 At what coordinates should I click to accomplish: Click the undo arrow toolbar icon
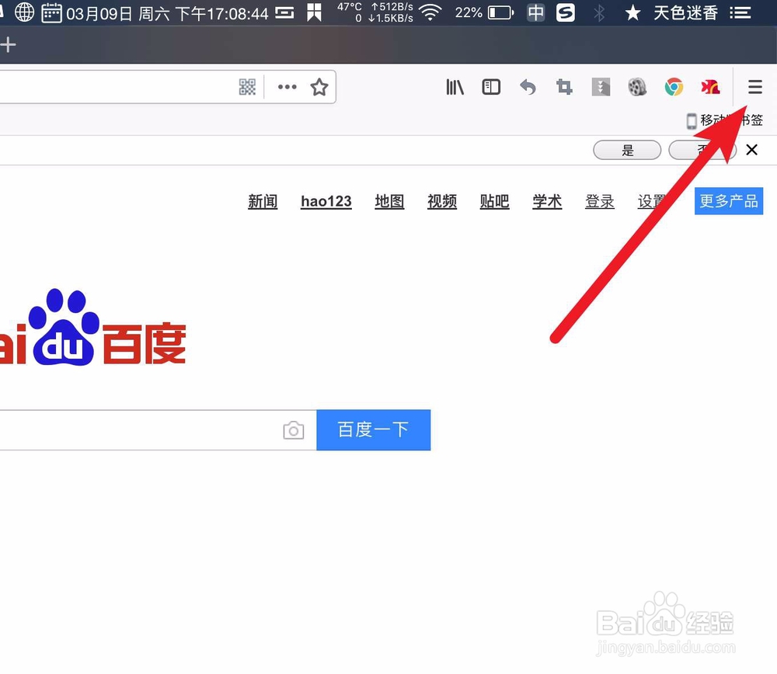[528, 87]
